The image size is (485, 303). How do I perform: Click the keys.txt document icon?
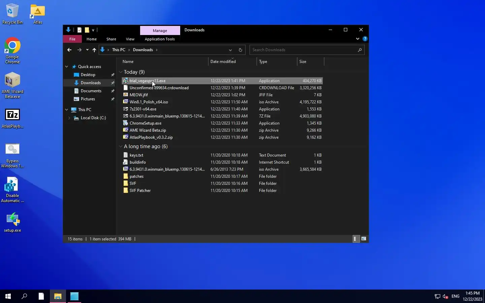[x=126, y=155]
